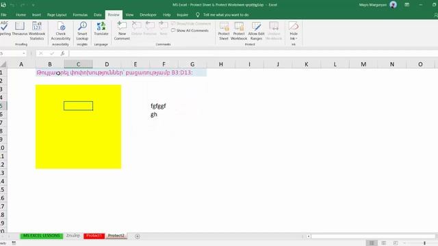Click the user account avatar
Image resolution: width=438 pixels, height=246 pixels.
click(393, 5)
